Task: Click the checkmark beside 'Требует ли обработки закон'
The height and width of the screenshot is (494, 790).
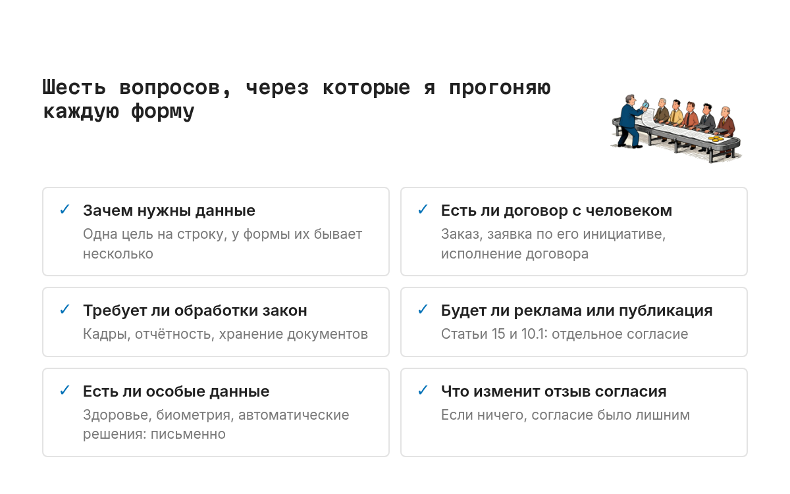Action: pos(65,310)
